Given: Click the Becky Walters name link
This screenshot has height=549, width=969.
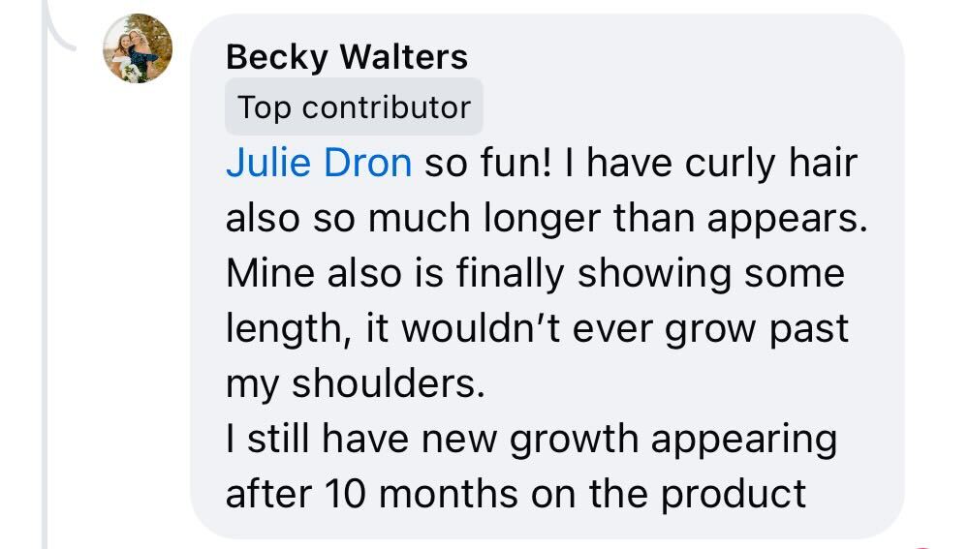Looking at the screenshot, I should pyautogui.click(x=347, y=57).
